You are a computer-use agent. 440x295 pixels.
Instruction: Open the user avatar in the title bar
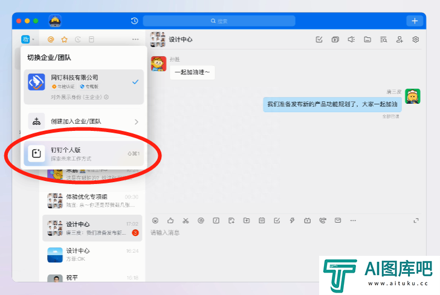(x=55, y=21)
